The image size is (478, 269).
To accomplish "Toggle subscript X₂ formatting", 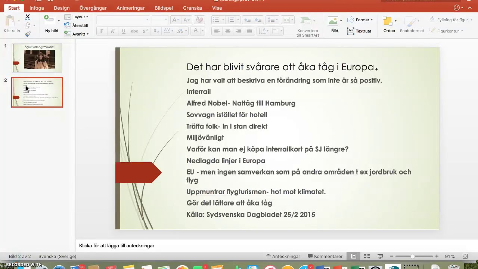I will (156, 31).
